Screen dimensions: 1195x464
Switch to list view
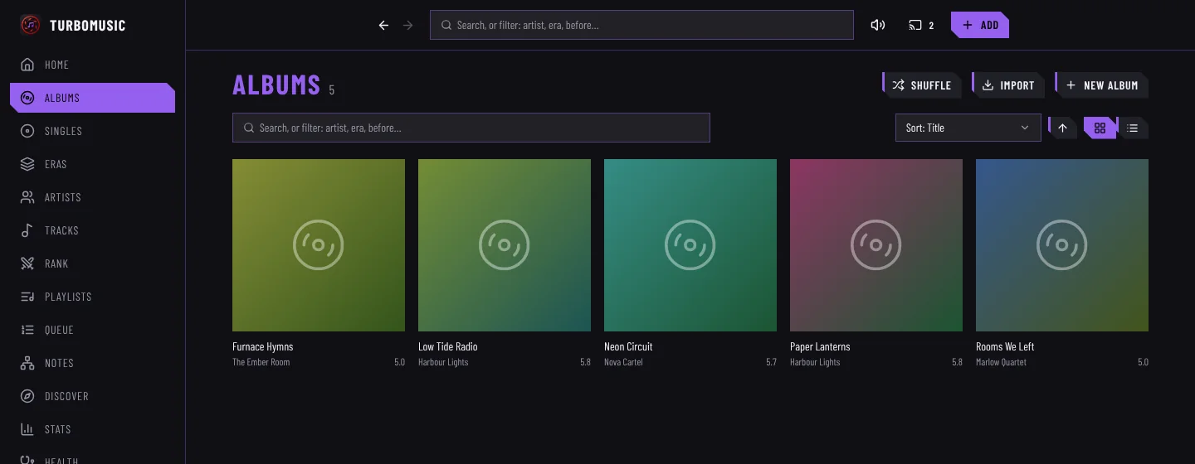(x=1133, y=128)
